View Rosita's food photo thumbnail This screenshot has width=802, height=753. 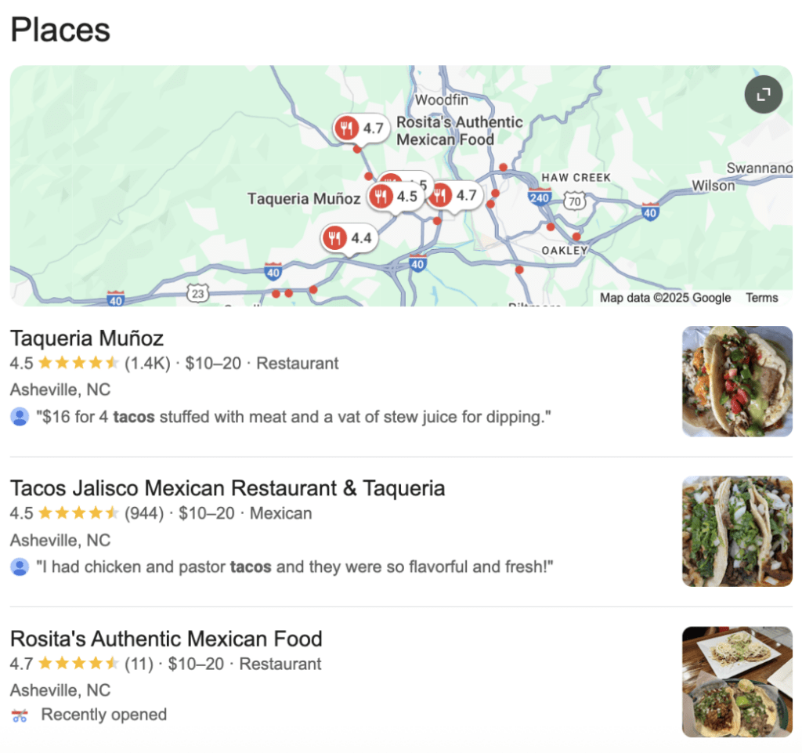click(737, 682)
